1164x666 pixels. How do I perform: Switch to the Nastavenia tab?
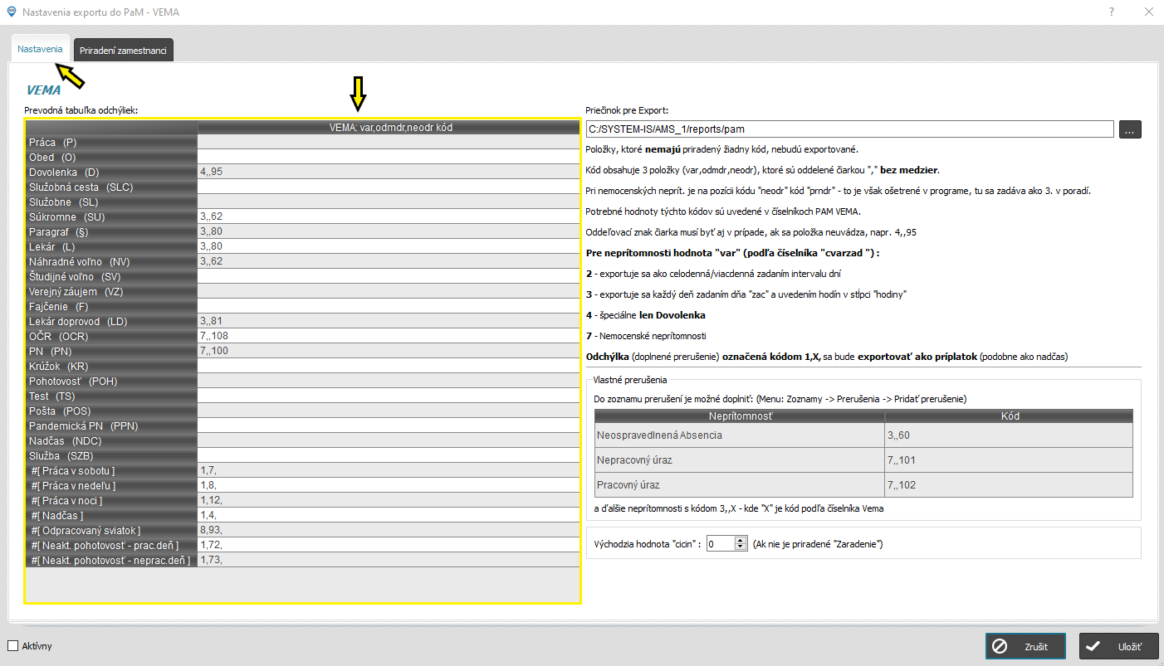(x=40, y=50)
